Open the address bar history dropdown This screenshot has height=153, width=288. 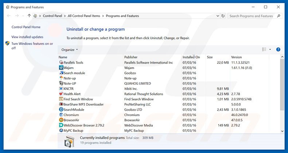click(218, 16)
